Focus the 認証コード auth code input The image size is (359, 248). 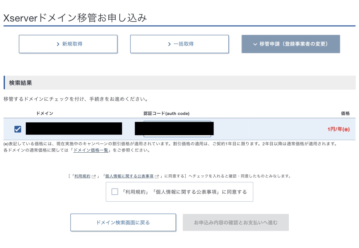point(177,129)
